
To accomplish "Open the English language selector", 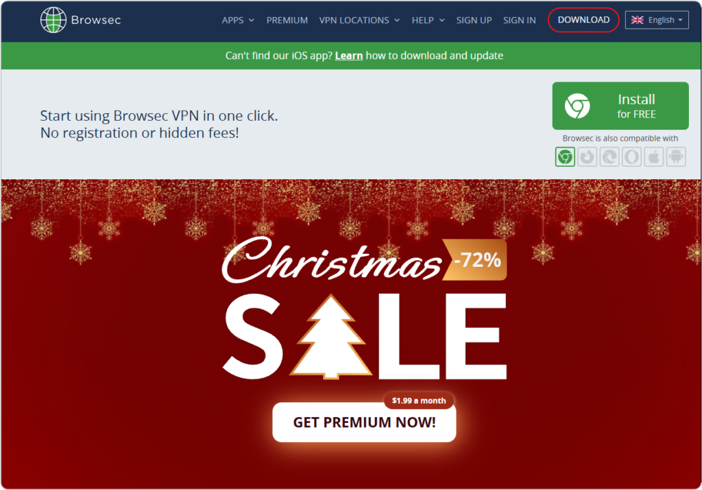I will click(657, 20).
